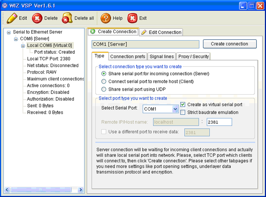Collapse the COM6 [Server] tree node
Image resolution: width=266 pixels, height=197 pixels.
click(16, 39)
